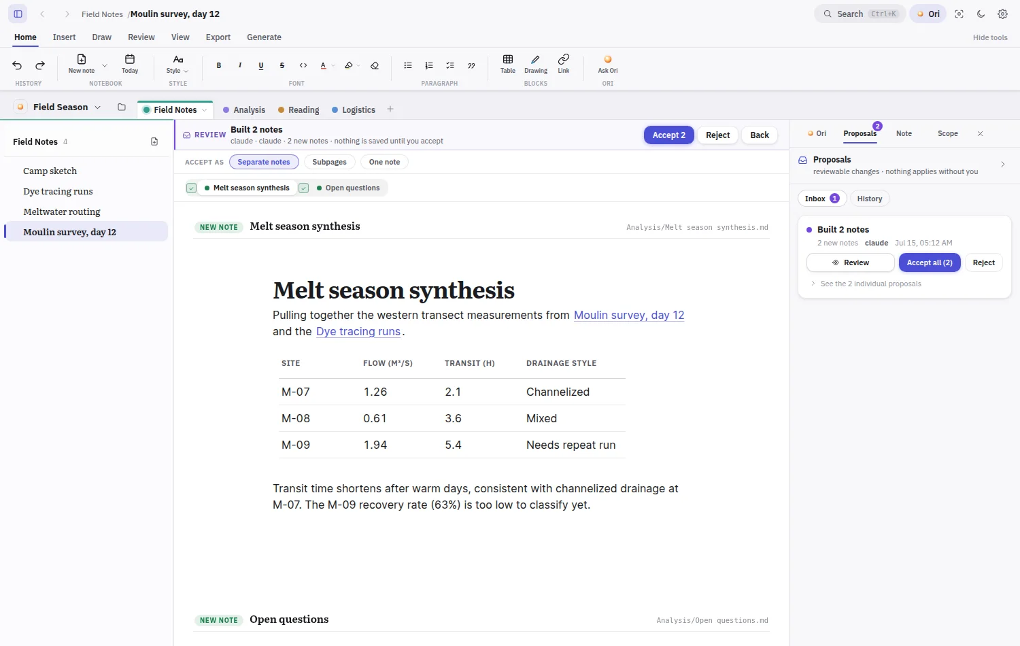Toggle the left sidebar panel icon
Image resolution: width=1020 pixels, height=646 pixels.
[18, 14]
